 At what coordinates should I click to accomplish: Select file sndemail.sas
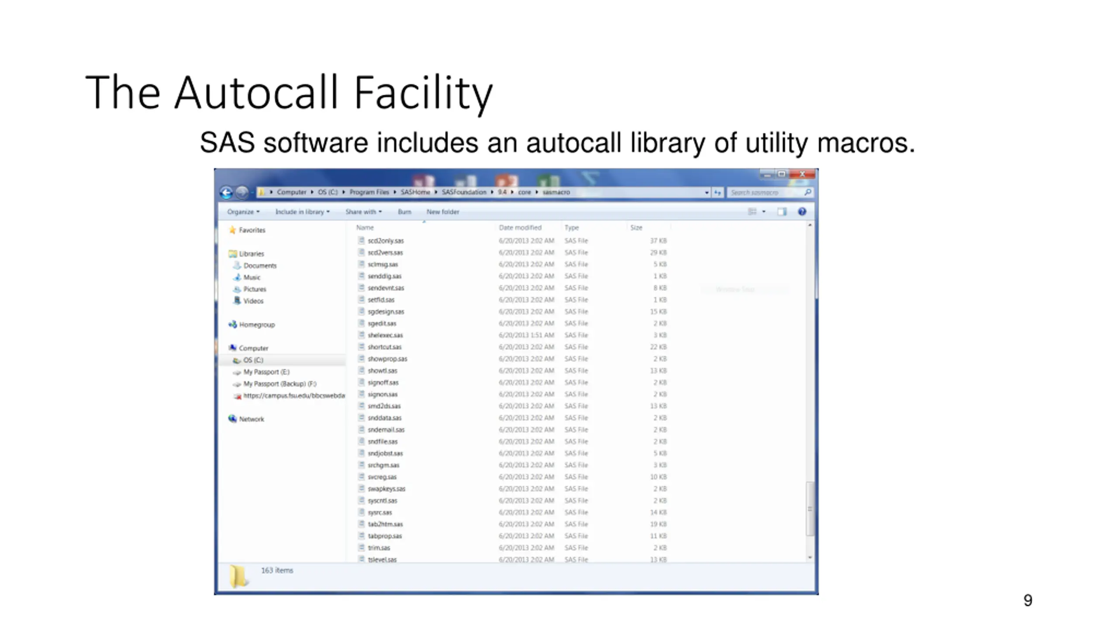386,429
